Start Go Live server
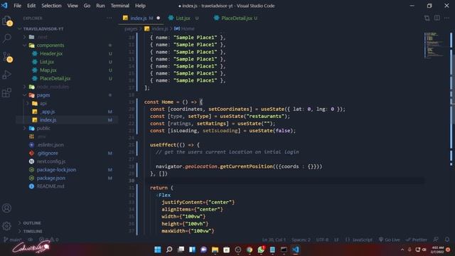Viewport: 455px width, 256px height. (x=389, y=240)
